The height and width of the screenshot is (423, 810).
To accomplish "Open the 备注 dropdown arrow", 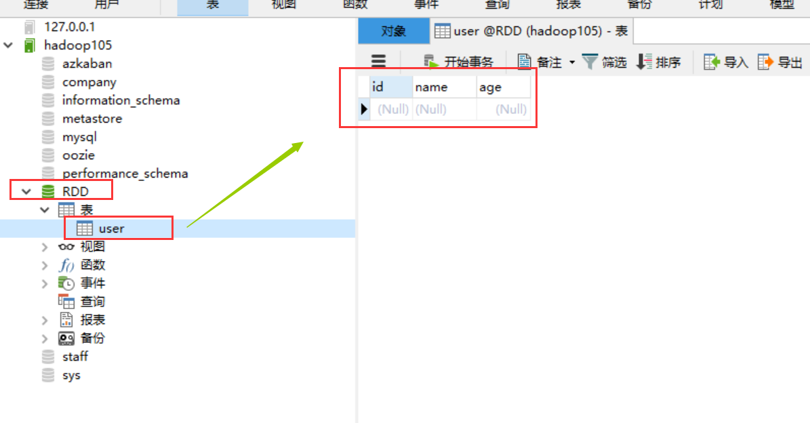I will (572, 62).
